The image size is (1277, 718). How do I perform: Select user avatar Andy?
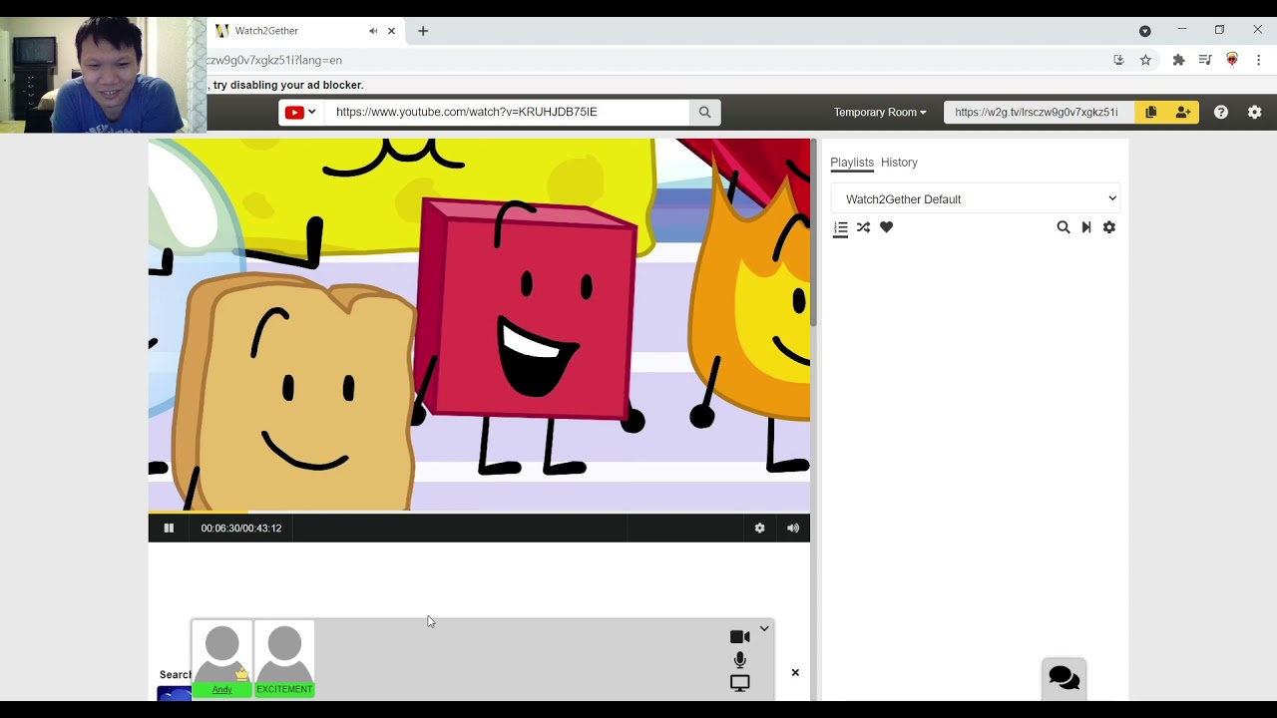pyautogui.click(x=222, y=658)
